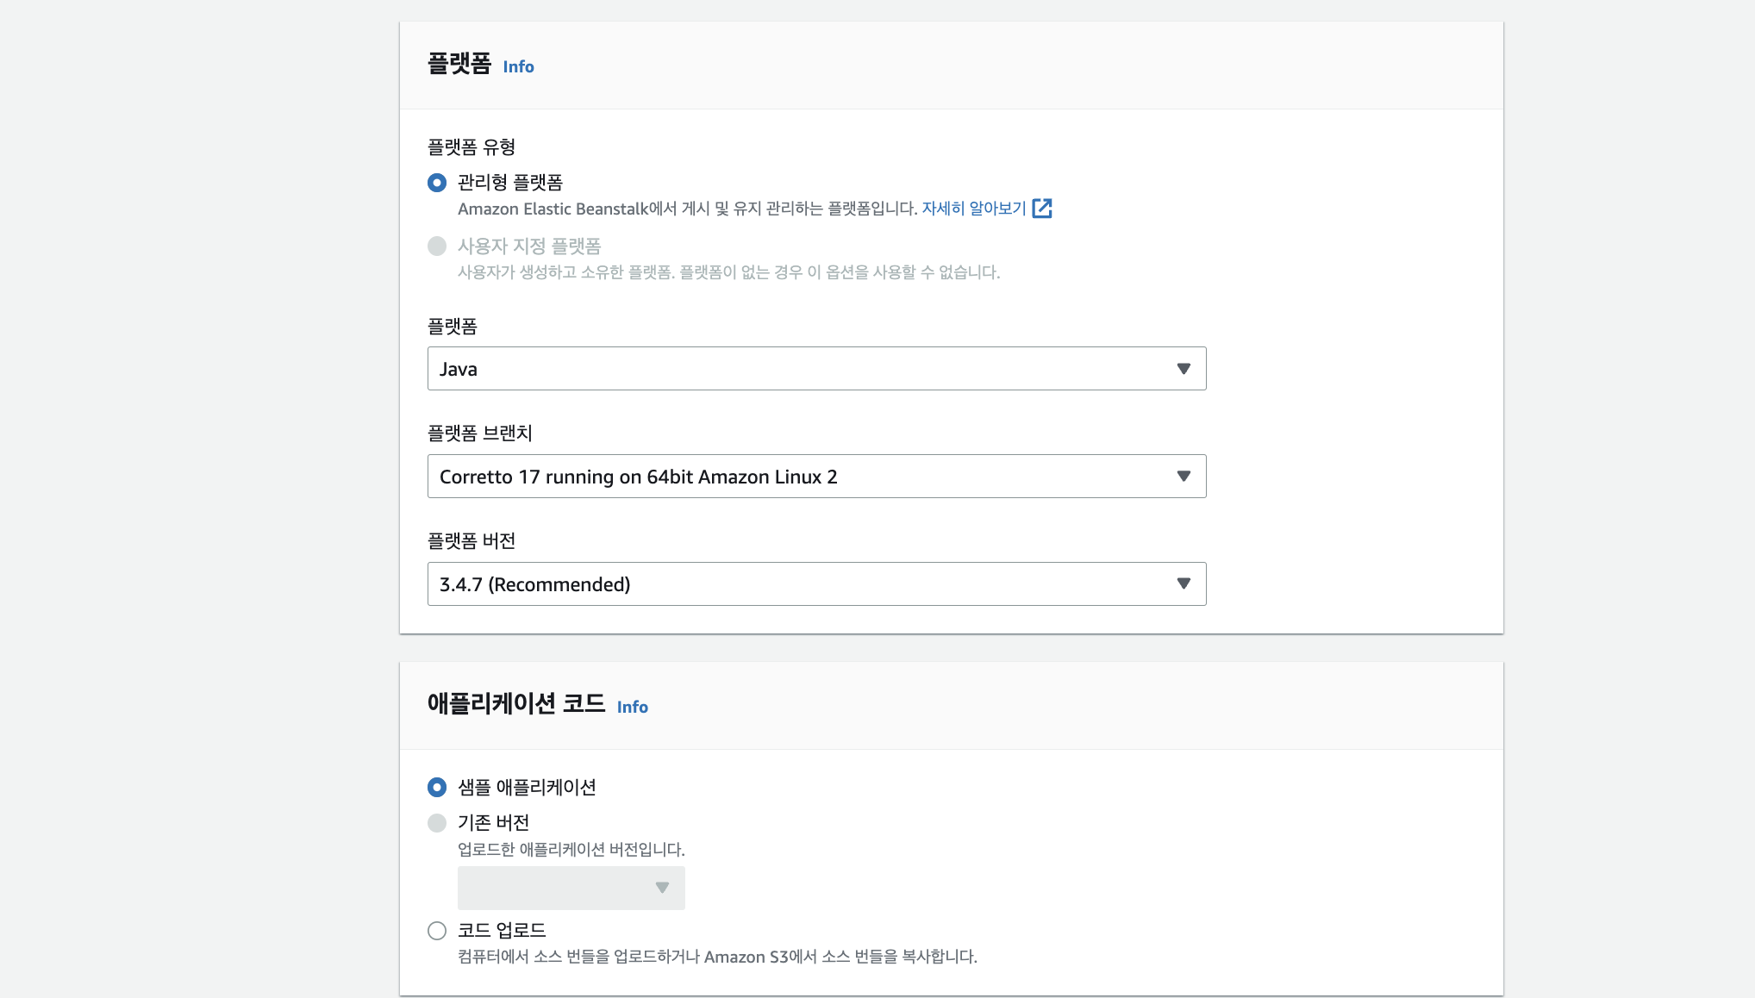The height and width of the screenshot is (998, 1755).
Task: Click the 업로드한 애플리케이션 버전입니다. description
Action: click(571, 850)
